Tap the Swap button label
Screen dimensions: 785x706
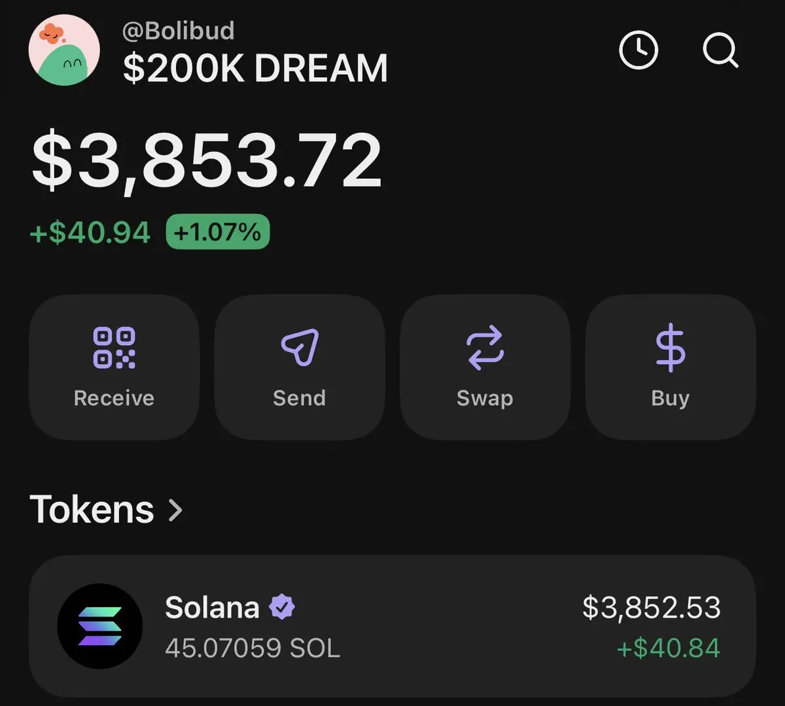485,399
